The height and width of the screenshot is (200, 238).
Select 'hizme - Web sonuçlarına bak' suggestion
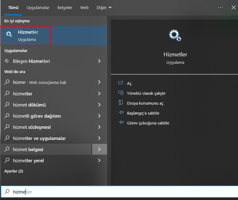pos(46,82)
